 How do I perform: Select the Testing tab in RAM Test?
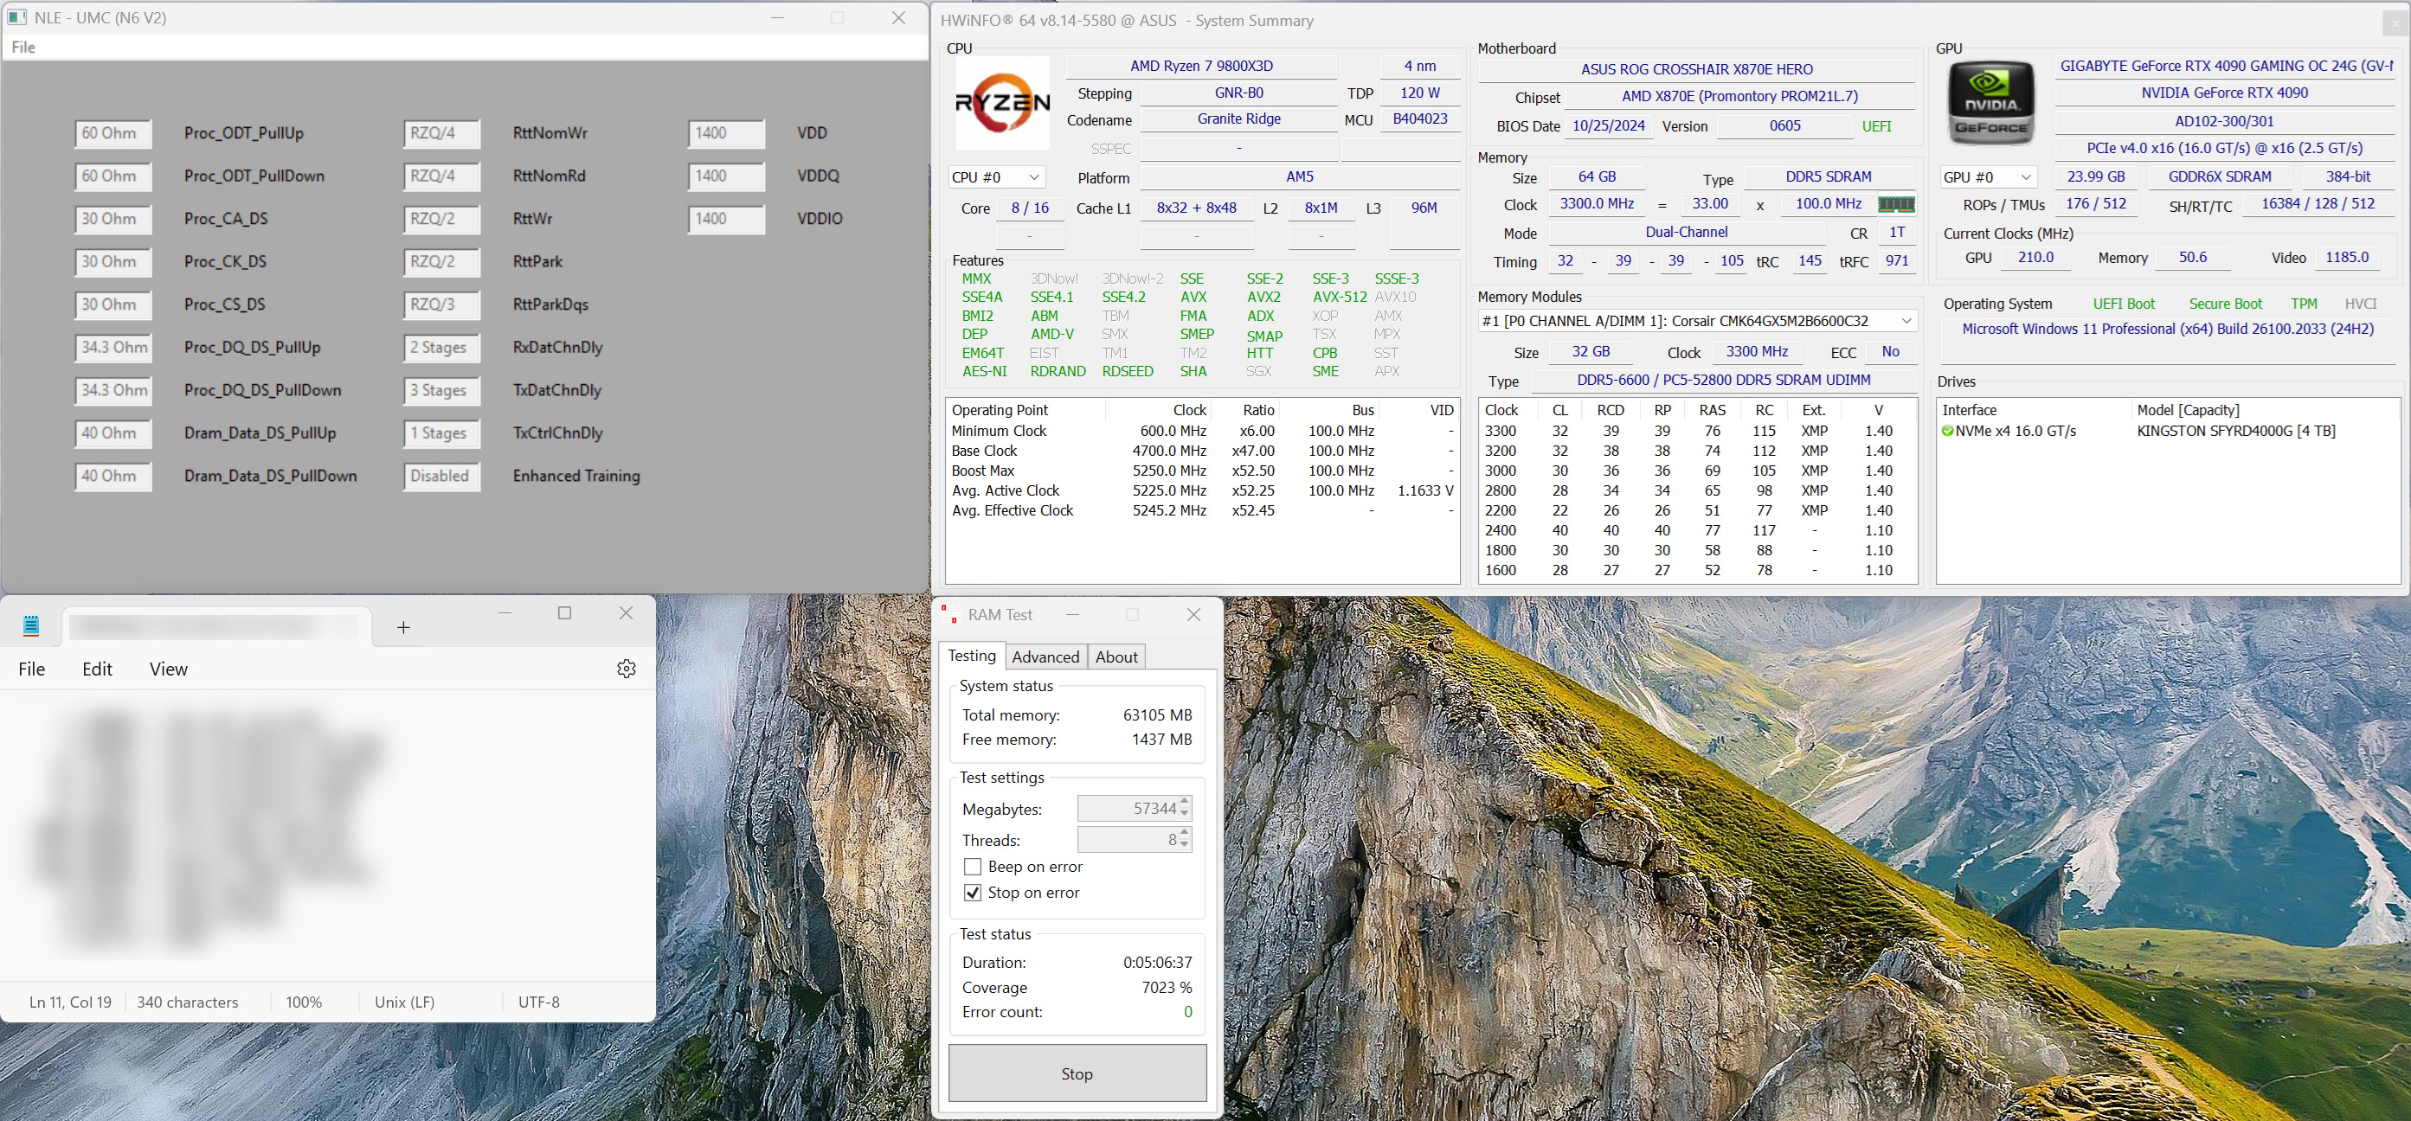[x=973, y=655]
